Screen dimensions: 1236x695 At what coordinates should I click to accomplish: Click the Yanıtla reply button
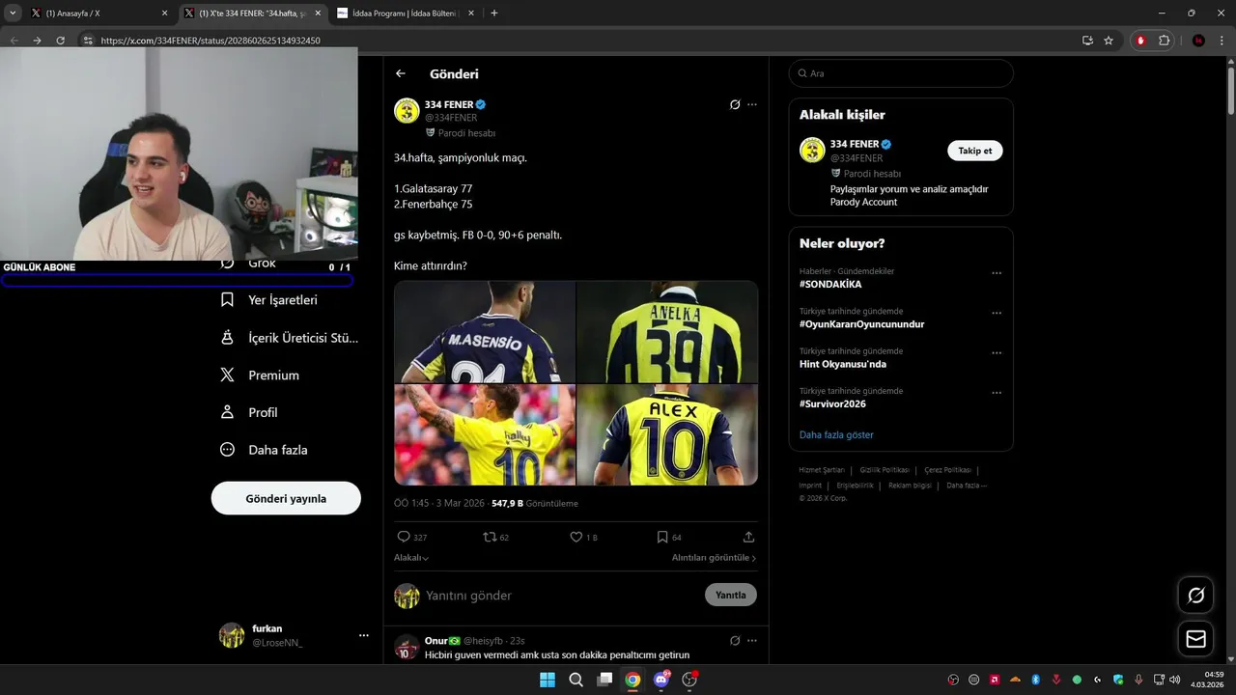(731, 595)
